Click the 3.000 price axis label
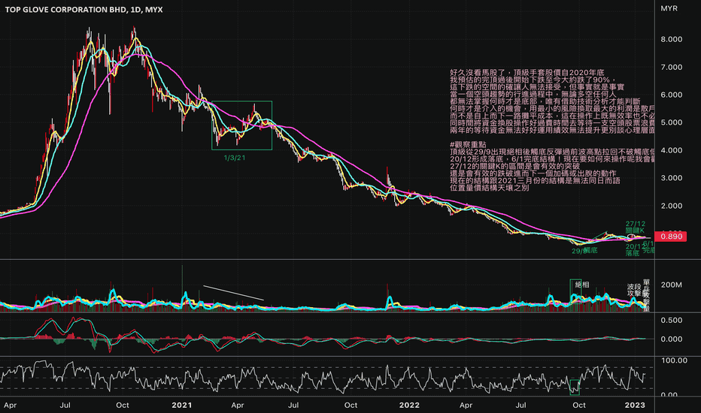Screen dimensions: 701x413 pos(672,178)
